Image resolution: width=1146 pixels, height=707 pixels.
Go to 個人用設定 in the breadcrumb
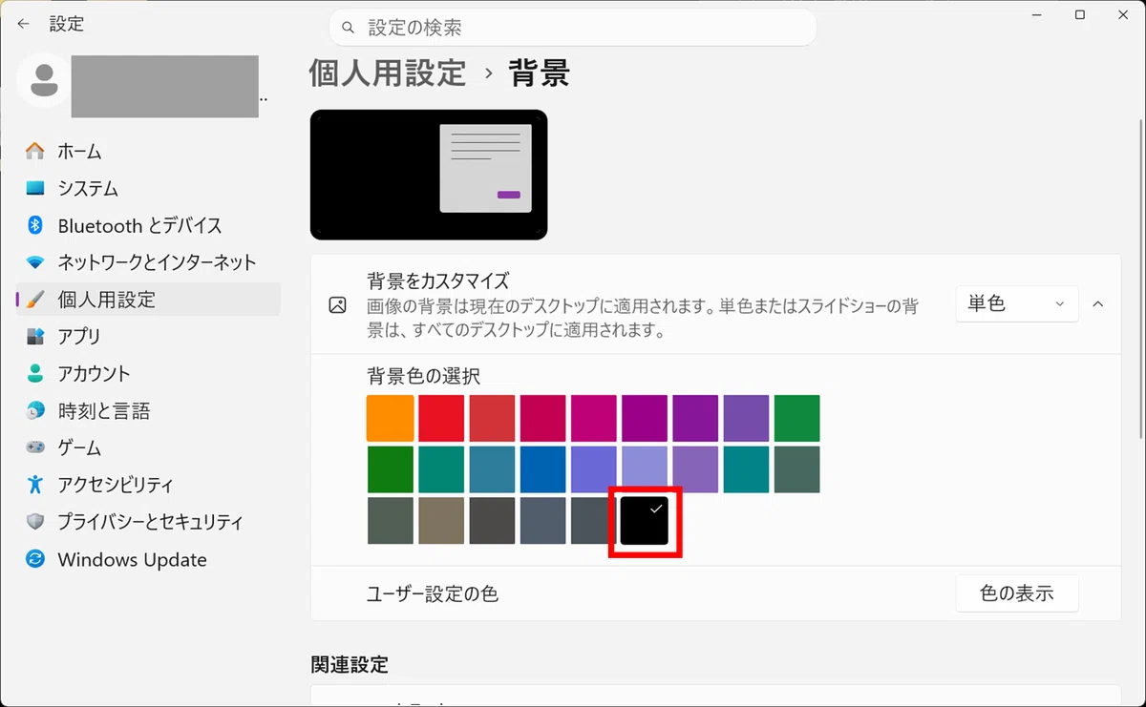click(388, 73)
